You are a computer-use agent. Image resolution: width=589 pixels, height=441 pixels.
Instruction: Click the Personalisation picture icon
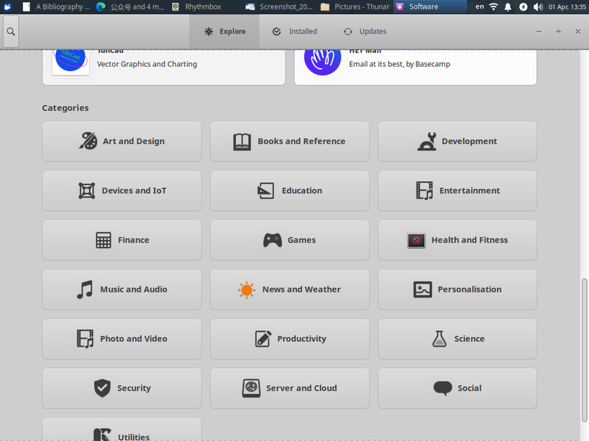[x=423, y=289]
